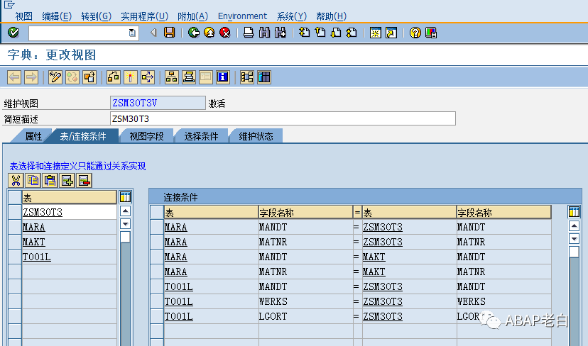Select row selector for MAKT table
Viewport: 588px width, 346px height.
click(x=15, y=242)
